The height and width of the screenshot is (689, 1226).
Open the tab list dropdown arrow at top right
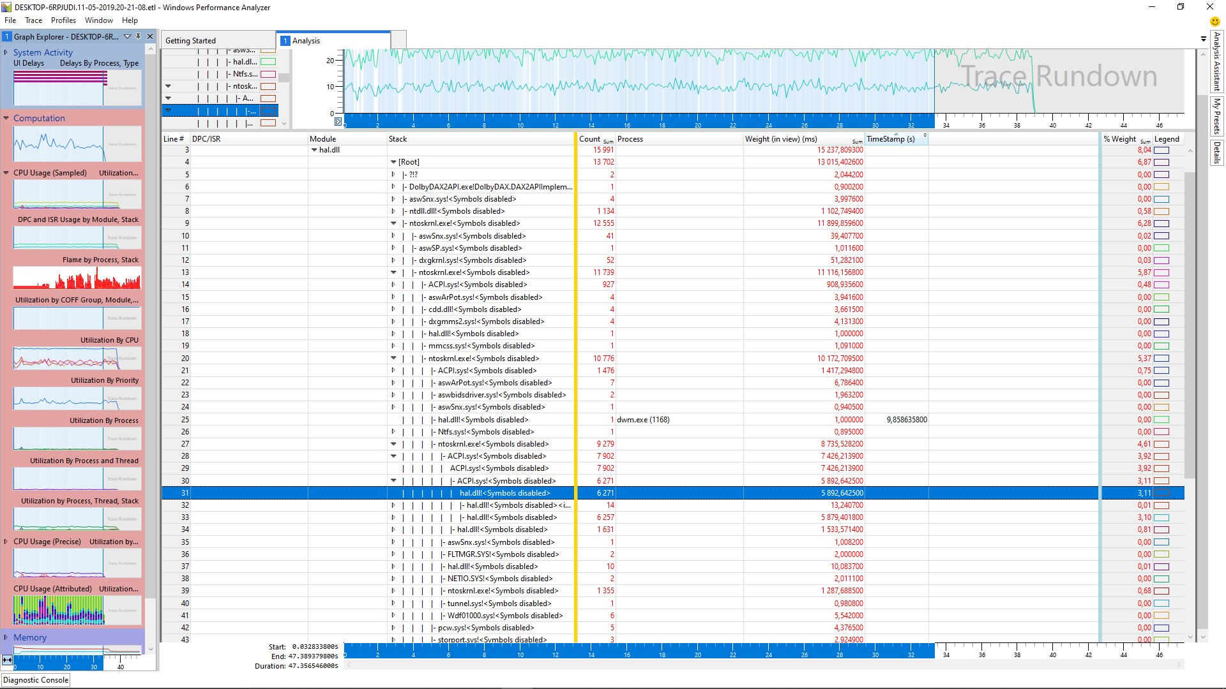pyautogui.click(x=1203, y=39)
